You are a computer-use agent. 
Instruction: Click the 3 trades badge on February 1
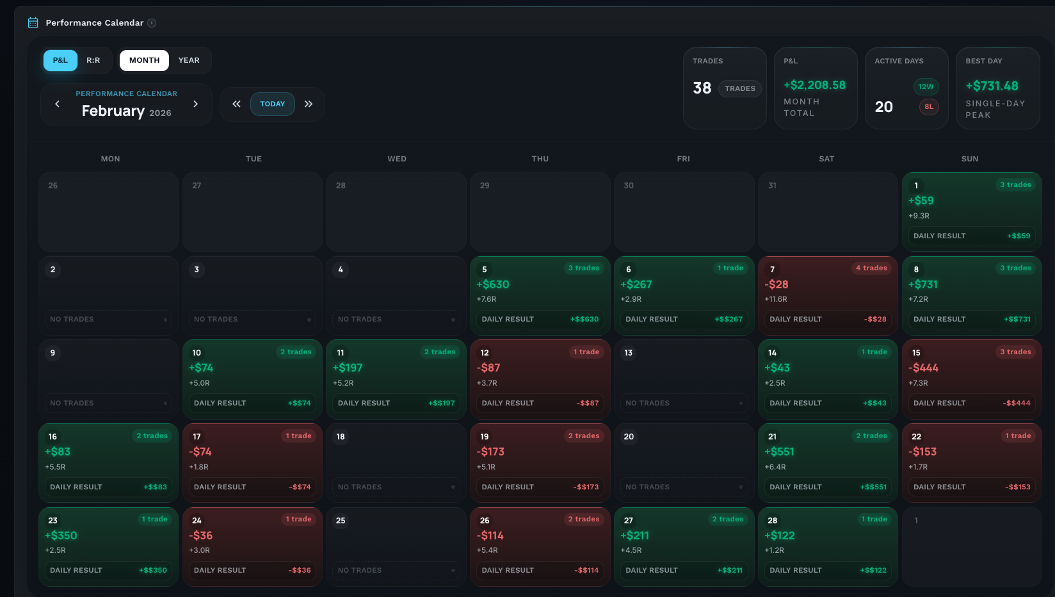pos(1015,184)
